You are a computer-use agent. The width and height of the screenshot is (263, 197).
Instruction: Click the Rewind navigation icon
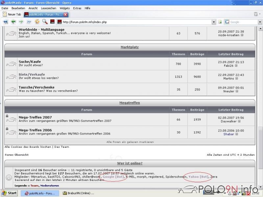pos(5,22)
